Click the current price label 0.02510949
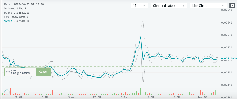Image resolution: width=237 pixels, height=99 pixels. tap(229, 59)
